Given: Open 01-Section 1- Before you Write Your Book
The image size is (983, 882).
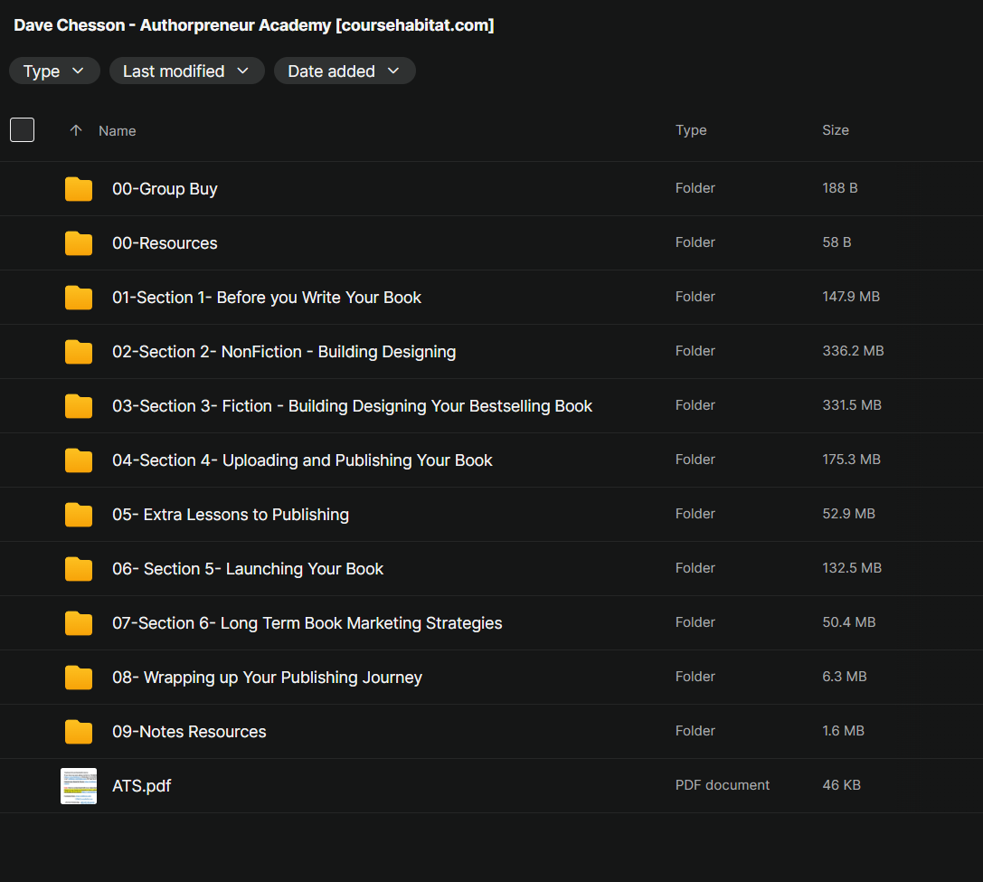Looking at the screenshot, I should pyautogui.click(x=267, y=298).
